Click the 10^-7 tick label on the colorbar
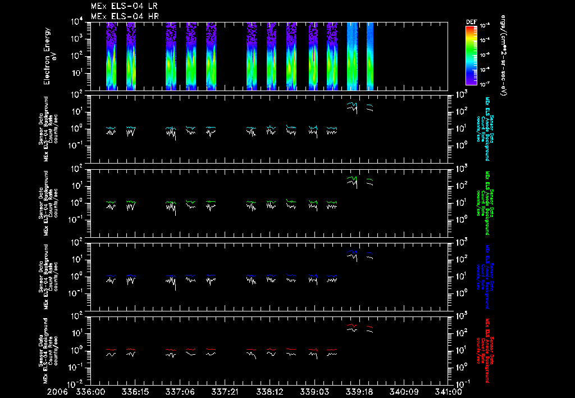Viewport: 575px width, 398px height. click(x=485, y=84)
